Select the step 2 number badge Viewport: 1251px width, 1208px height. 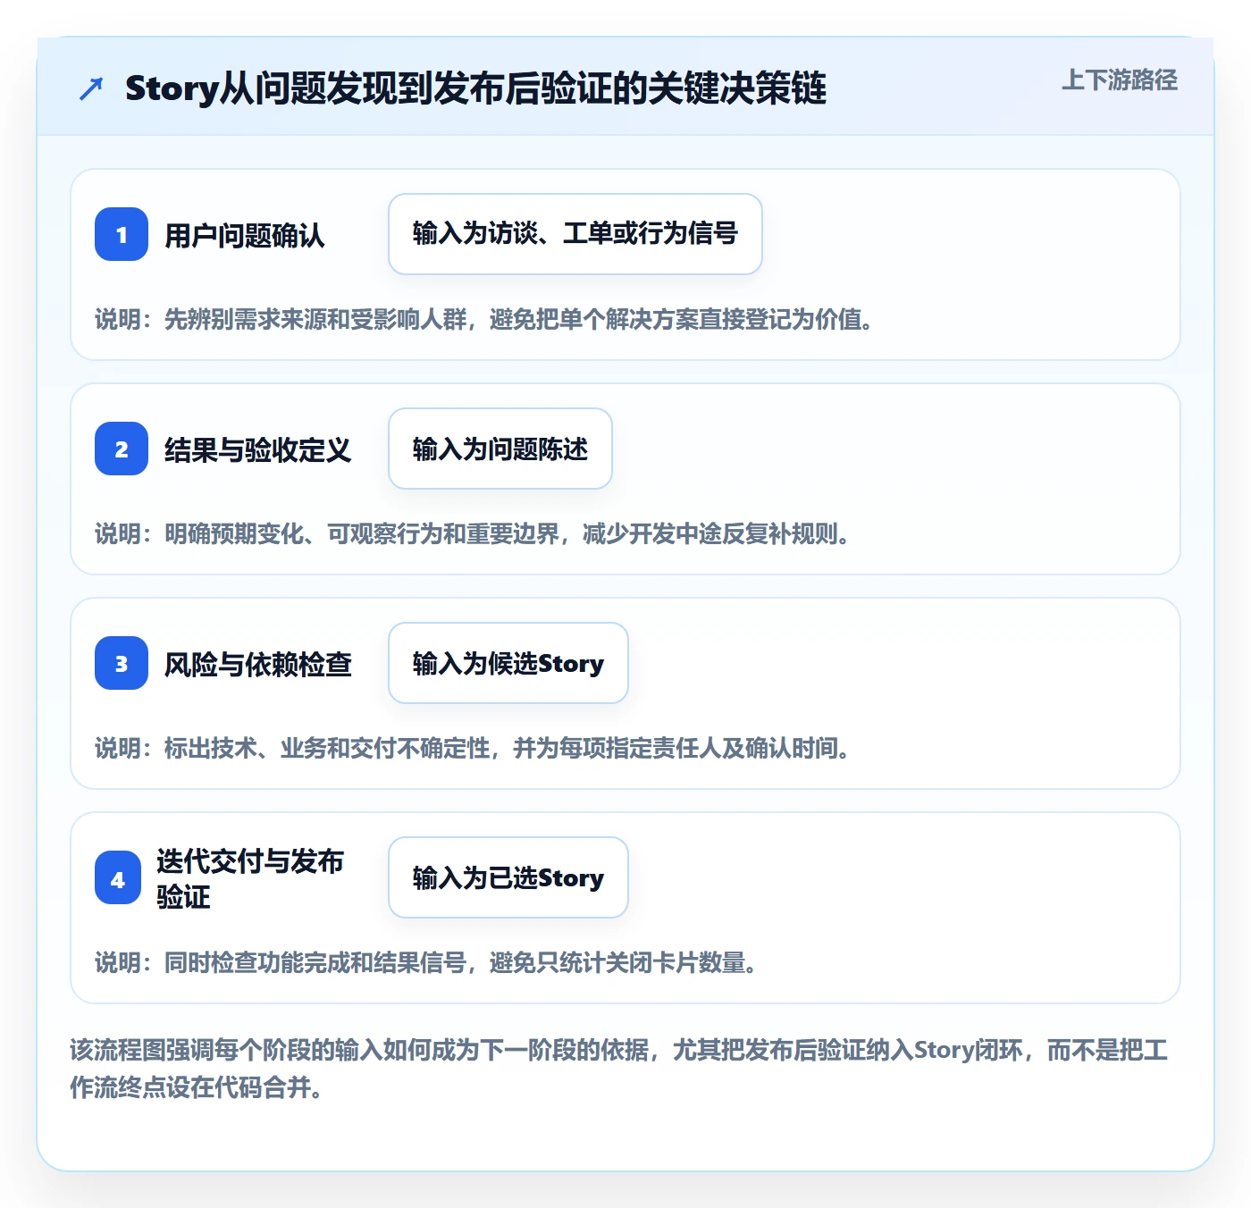coord(122,449)
